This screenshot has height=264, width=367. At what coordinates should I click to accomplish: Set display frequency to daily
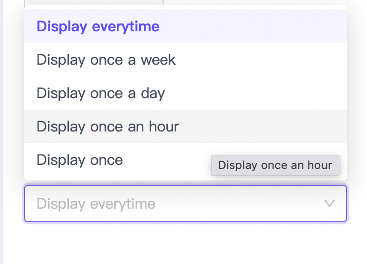pyautogui.click(x=101, y=93)
